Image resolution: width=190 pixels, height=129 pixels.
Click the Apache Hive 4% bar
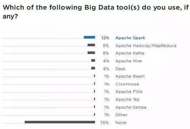click(93, 60)
